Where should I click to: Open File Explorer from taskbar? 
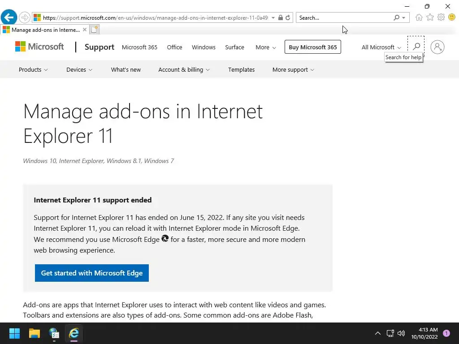tap(34, 333)
